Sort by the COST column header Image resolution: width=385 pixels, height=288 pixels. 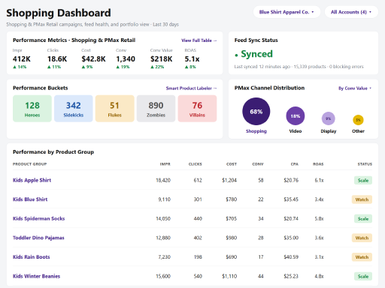click(232, 164)
